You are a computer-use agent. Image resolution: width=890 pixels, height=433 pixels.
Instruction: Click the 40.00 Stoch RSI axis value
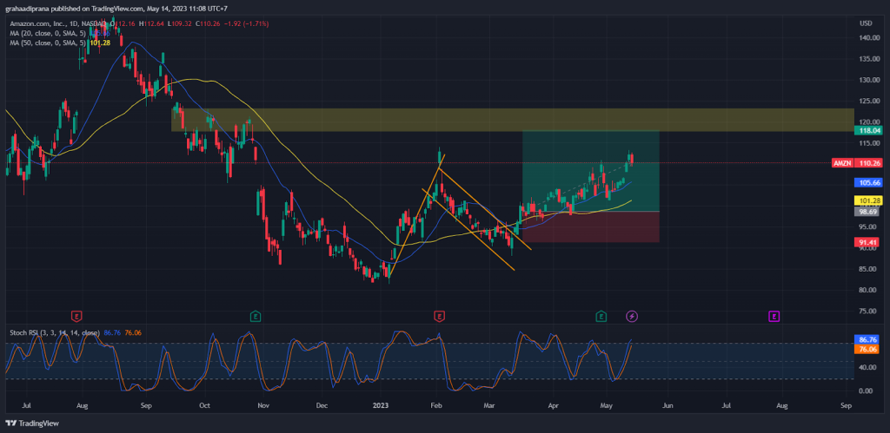868,367
